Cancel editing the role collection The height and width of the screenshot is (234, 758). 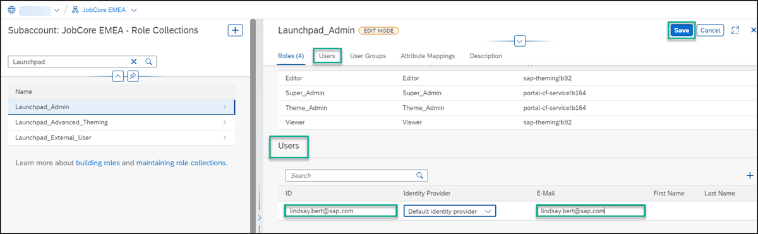tap(711, 30)
